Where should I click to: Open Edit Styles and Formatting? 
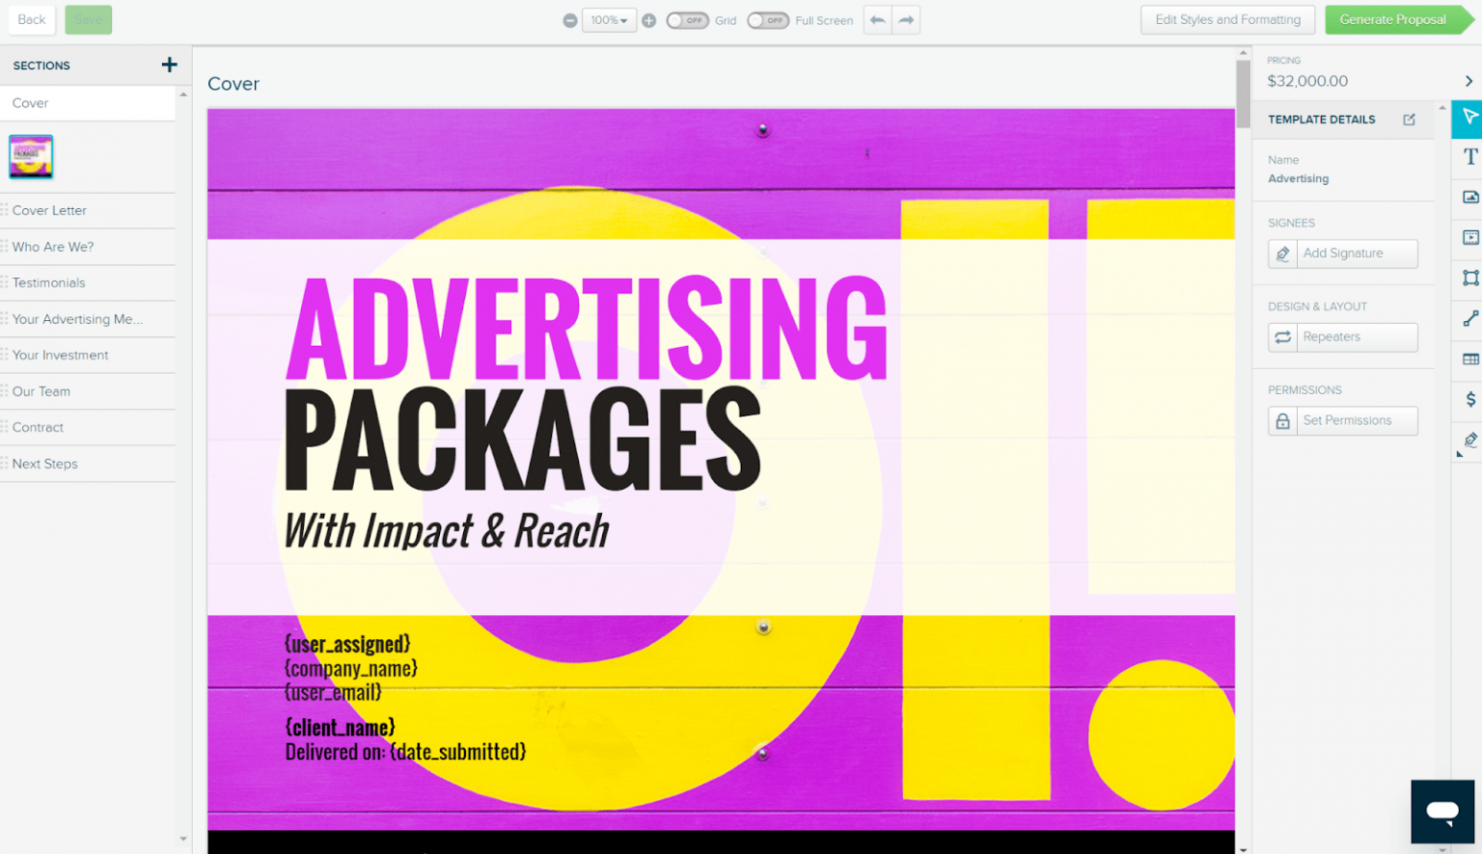[x=1227, y=19]
